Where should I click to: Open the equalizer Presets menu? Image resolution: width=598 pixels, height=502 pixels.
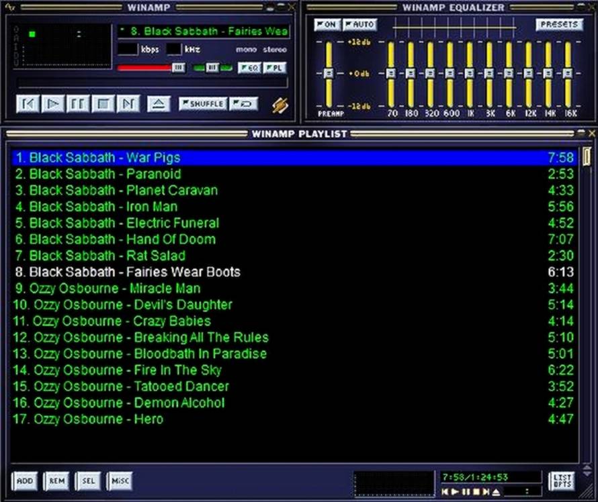coord(559,25)
